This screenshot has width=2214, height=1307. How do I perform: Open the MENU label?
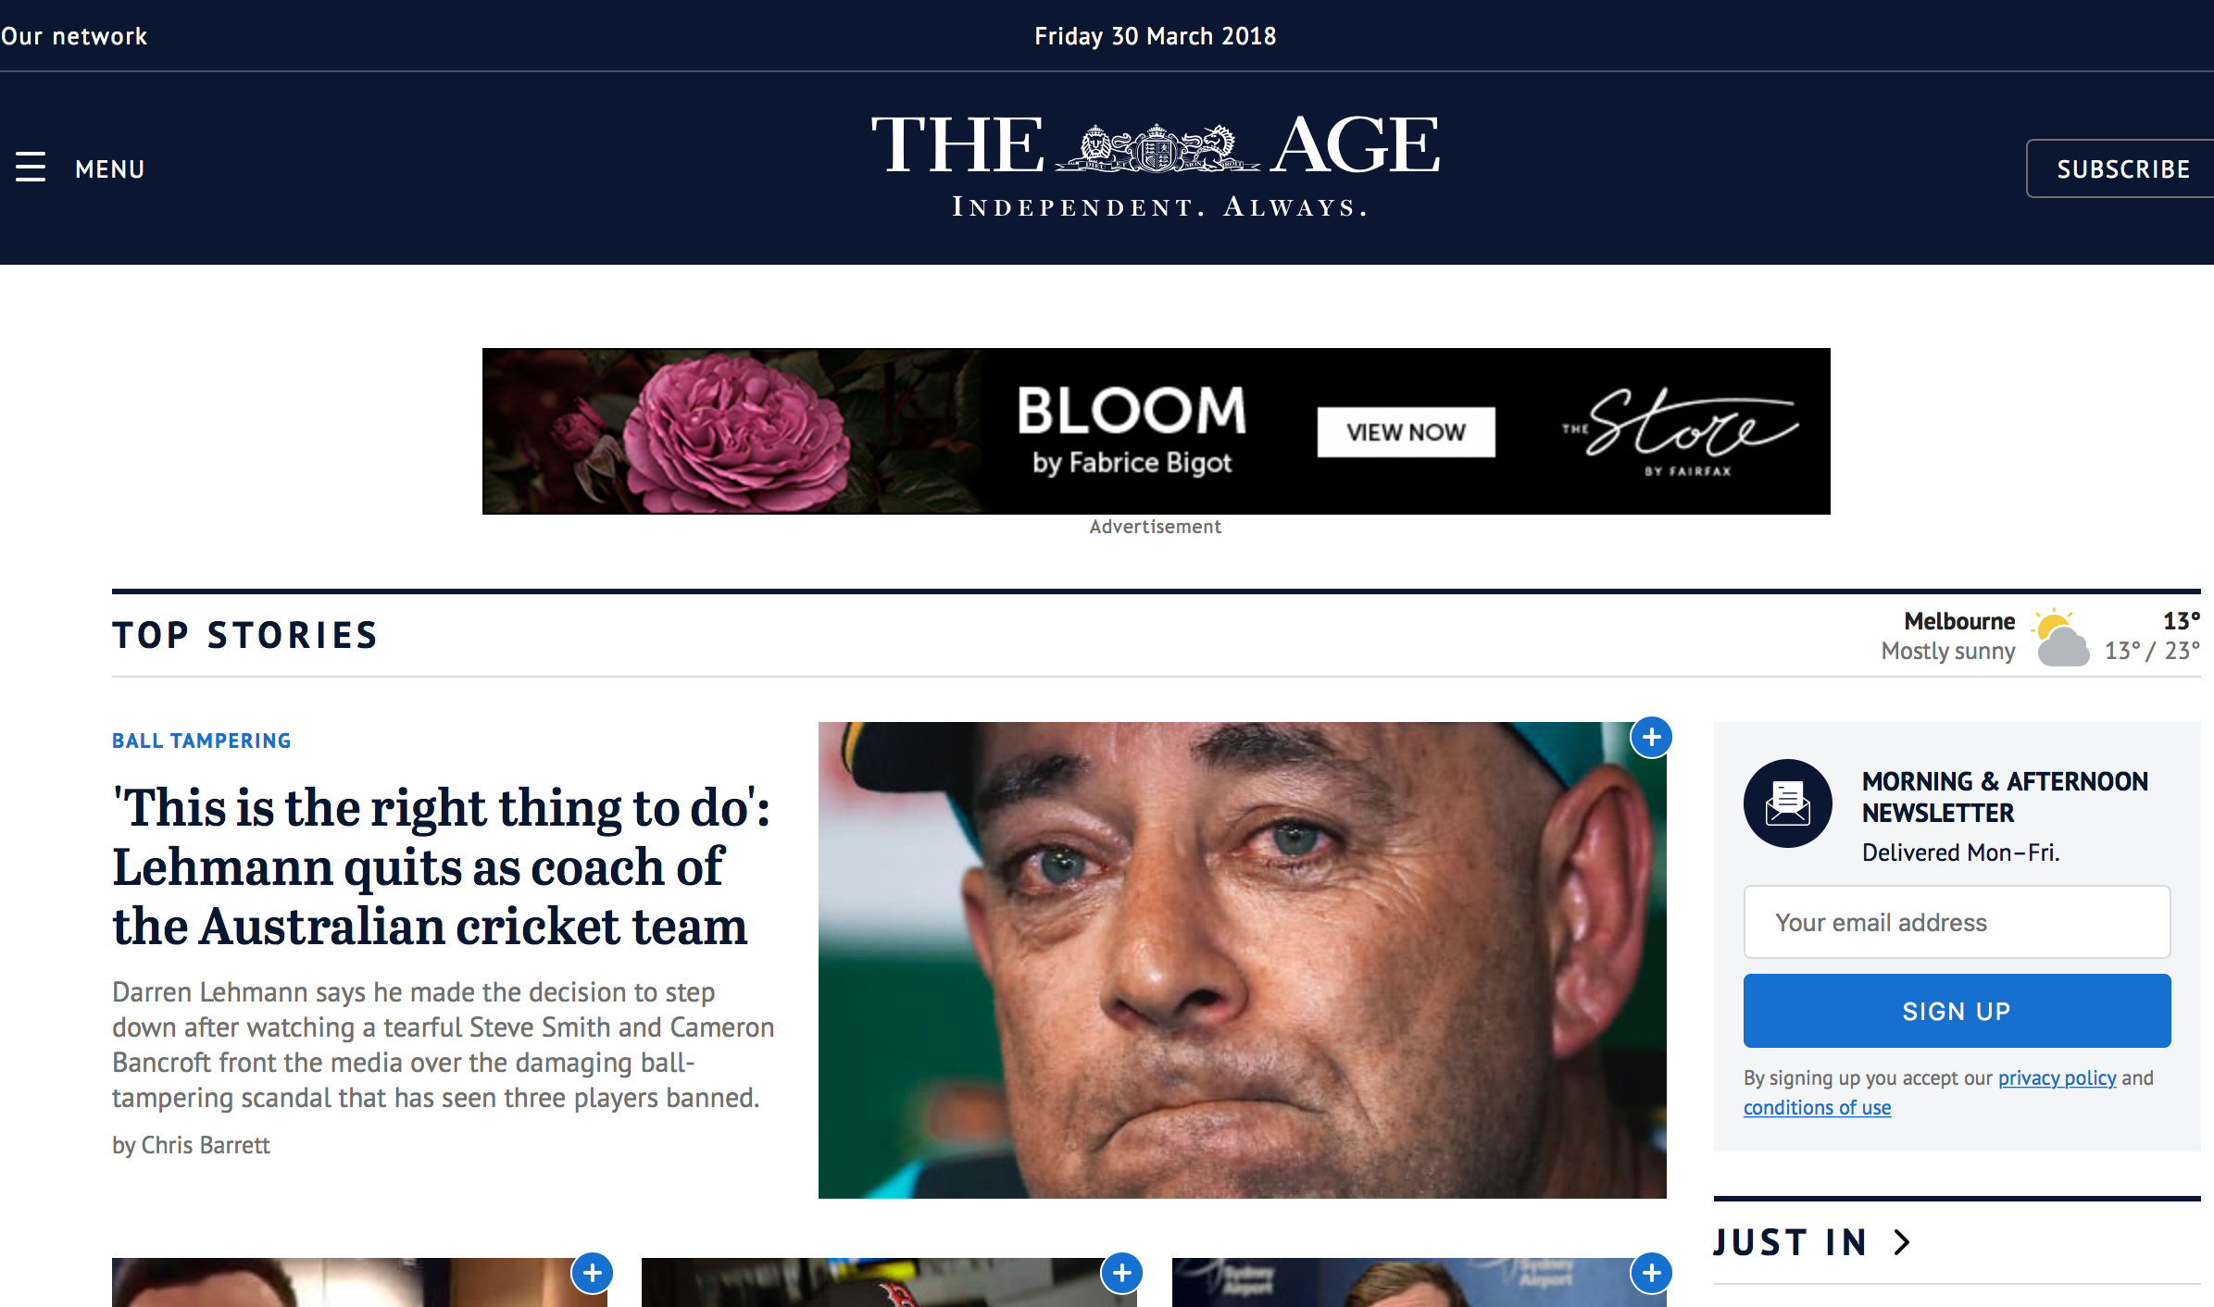click(x=109, y=169)
